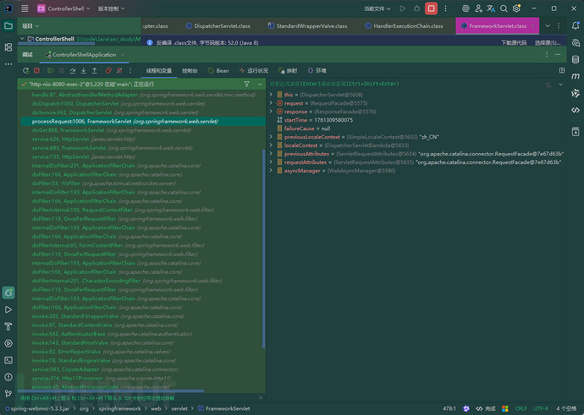
Task: Expand the 'request' variable node
Action: 272,103
